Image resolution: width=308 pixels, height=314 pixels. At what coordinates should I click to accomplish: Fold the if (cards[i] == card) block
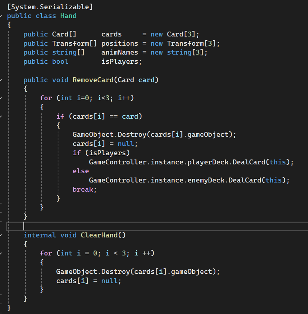pyautogui.click(x=1, y=116)
